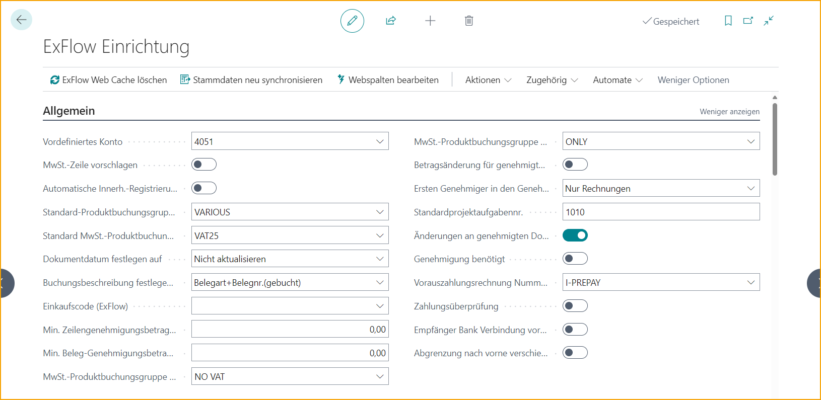The image size is (821, 400).
Task: Open the Zugehörig menu
Action: [552, 80]
